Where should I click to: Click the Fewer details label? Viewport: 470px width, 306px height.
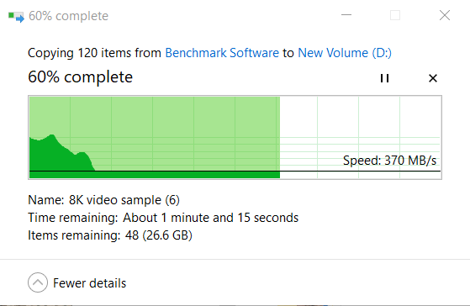[x=90, y=283]
